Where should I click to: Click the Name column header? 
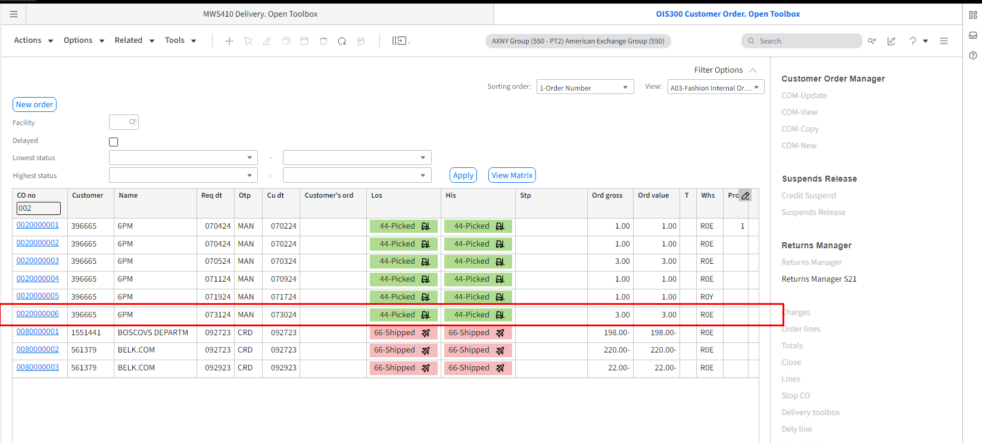128,195
